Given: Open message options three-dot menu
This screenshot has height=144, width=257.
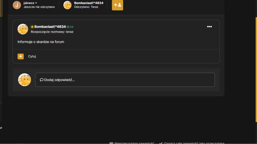Looking at the screenshot, I should (x=209, y=26).
